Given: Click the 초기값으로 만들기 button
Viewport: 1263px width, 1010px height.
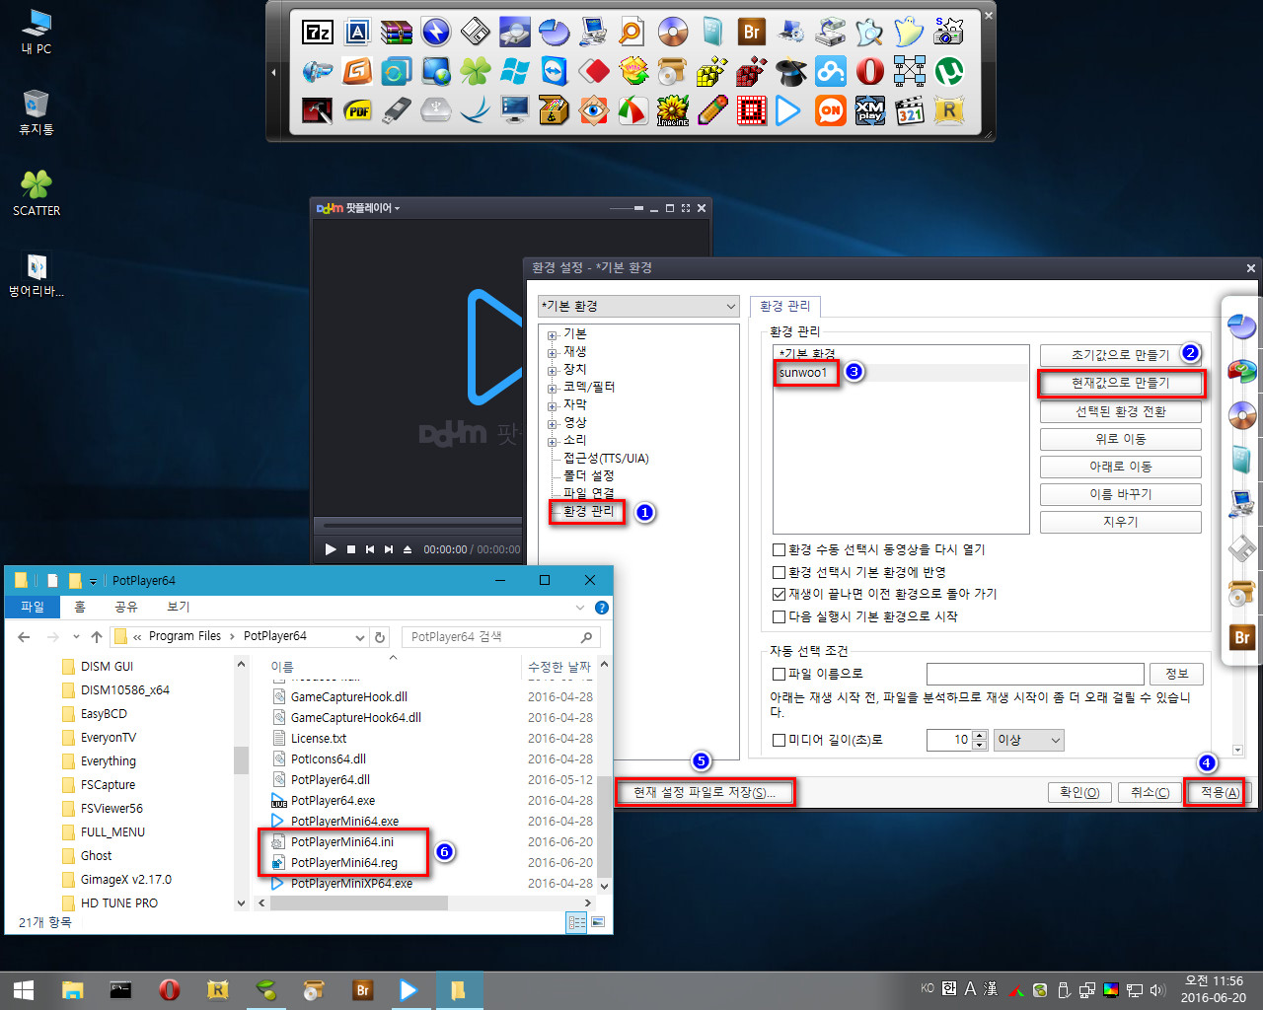Looking at the screenshot, I should point(1121,355).
